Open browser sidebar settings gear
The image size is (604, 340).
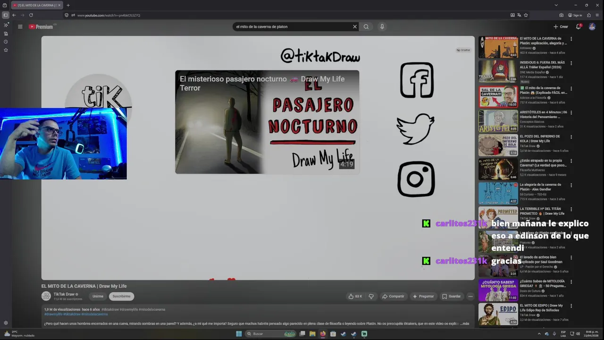click(6, 323)
